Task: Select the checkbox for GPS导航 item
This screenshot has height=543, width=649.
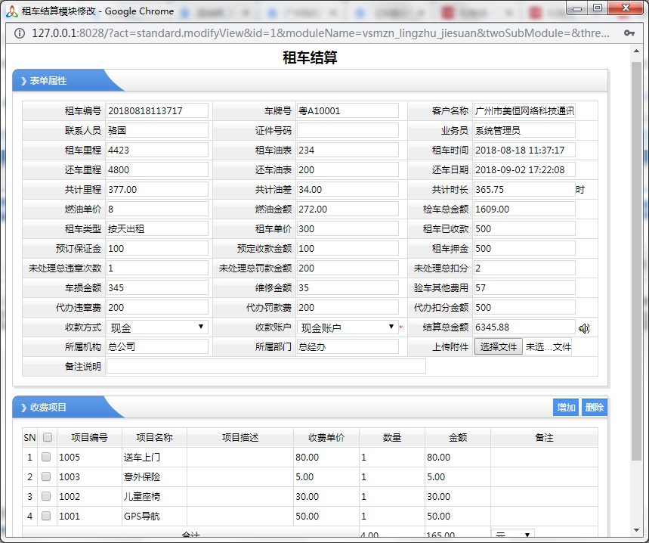Action: [46, 516]
